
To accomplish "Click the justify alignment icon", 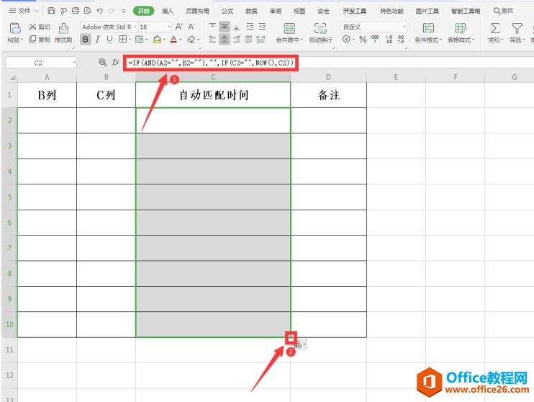I will [248, 39].
